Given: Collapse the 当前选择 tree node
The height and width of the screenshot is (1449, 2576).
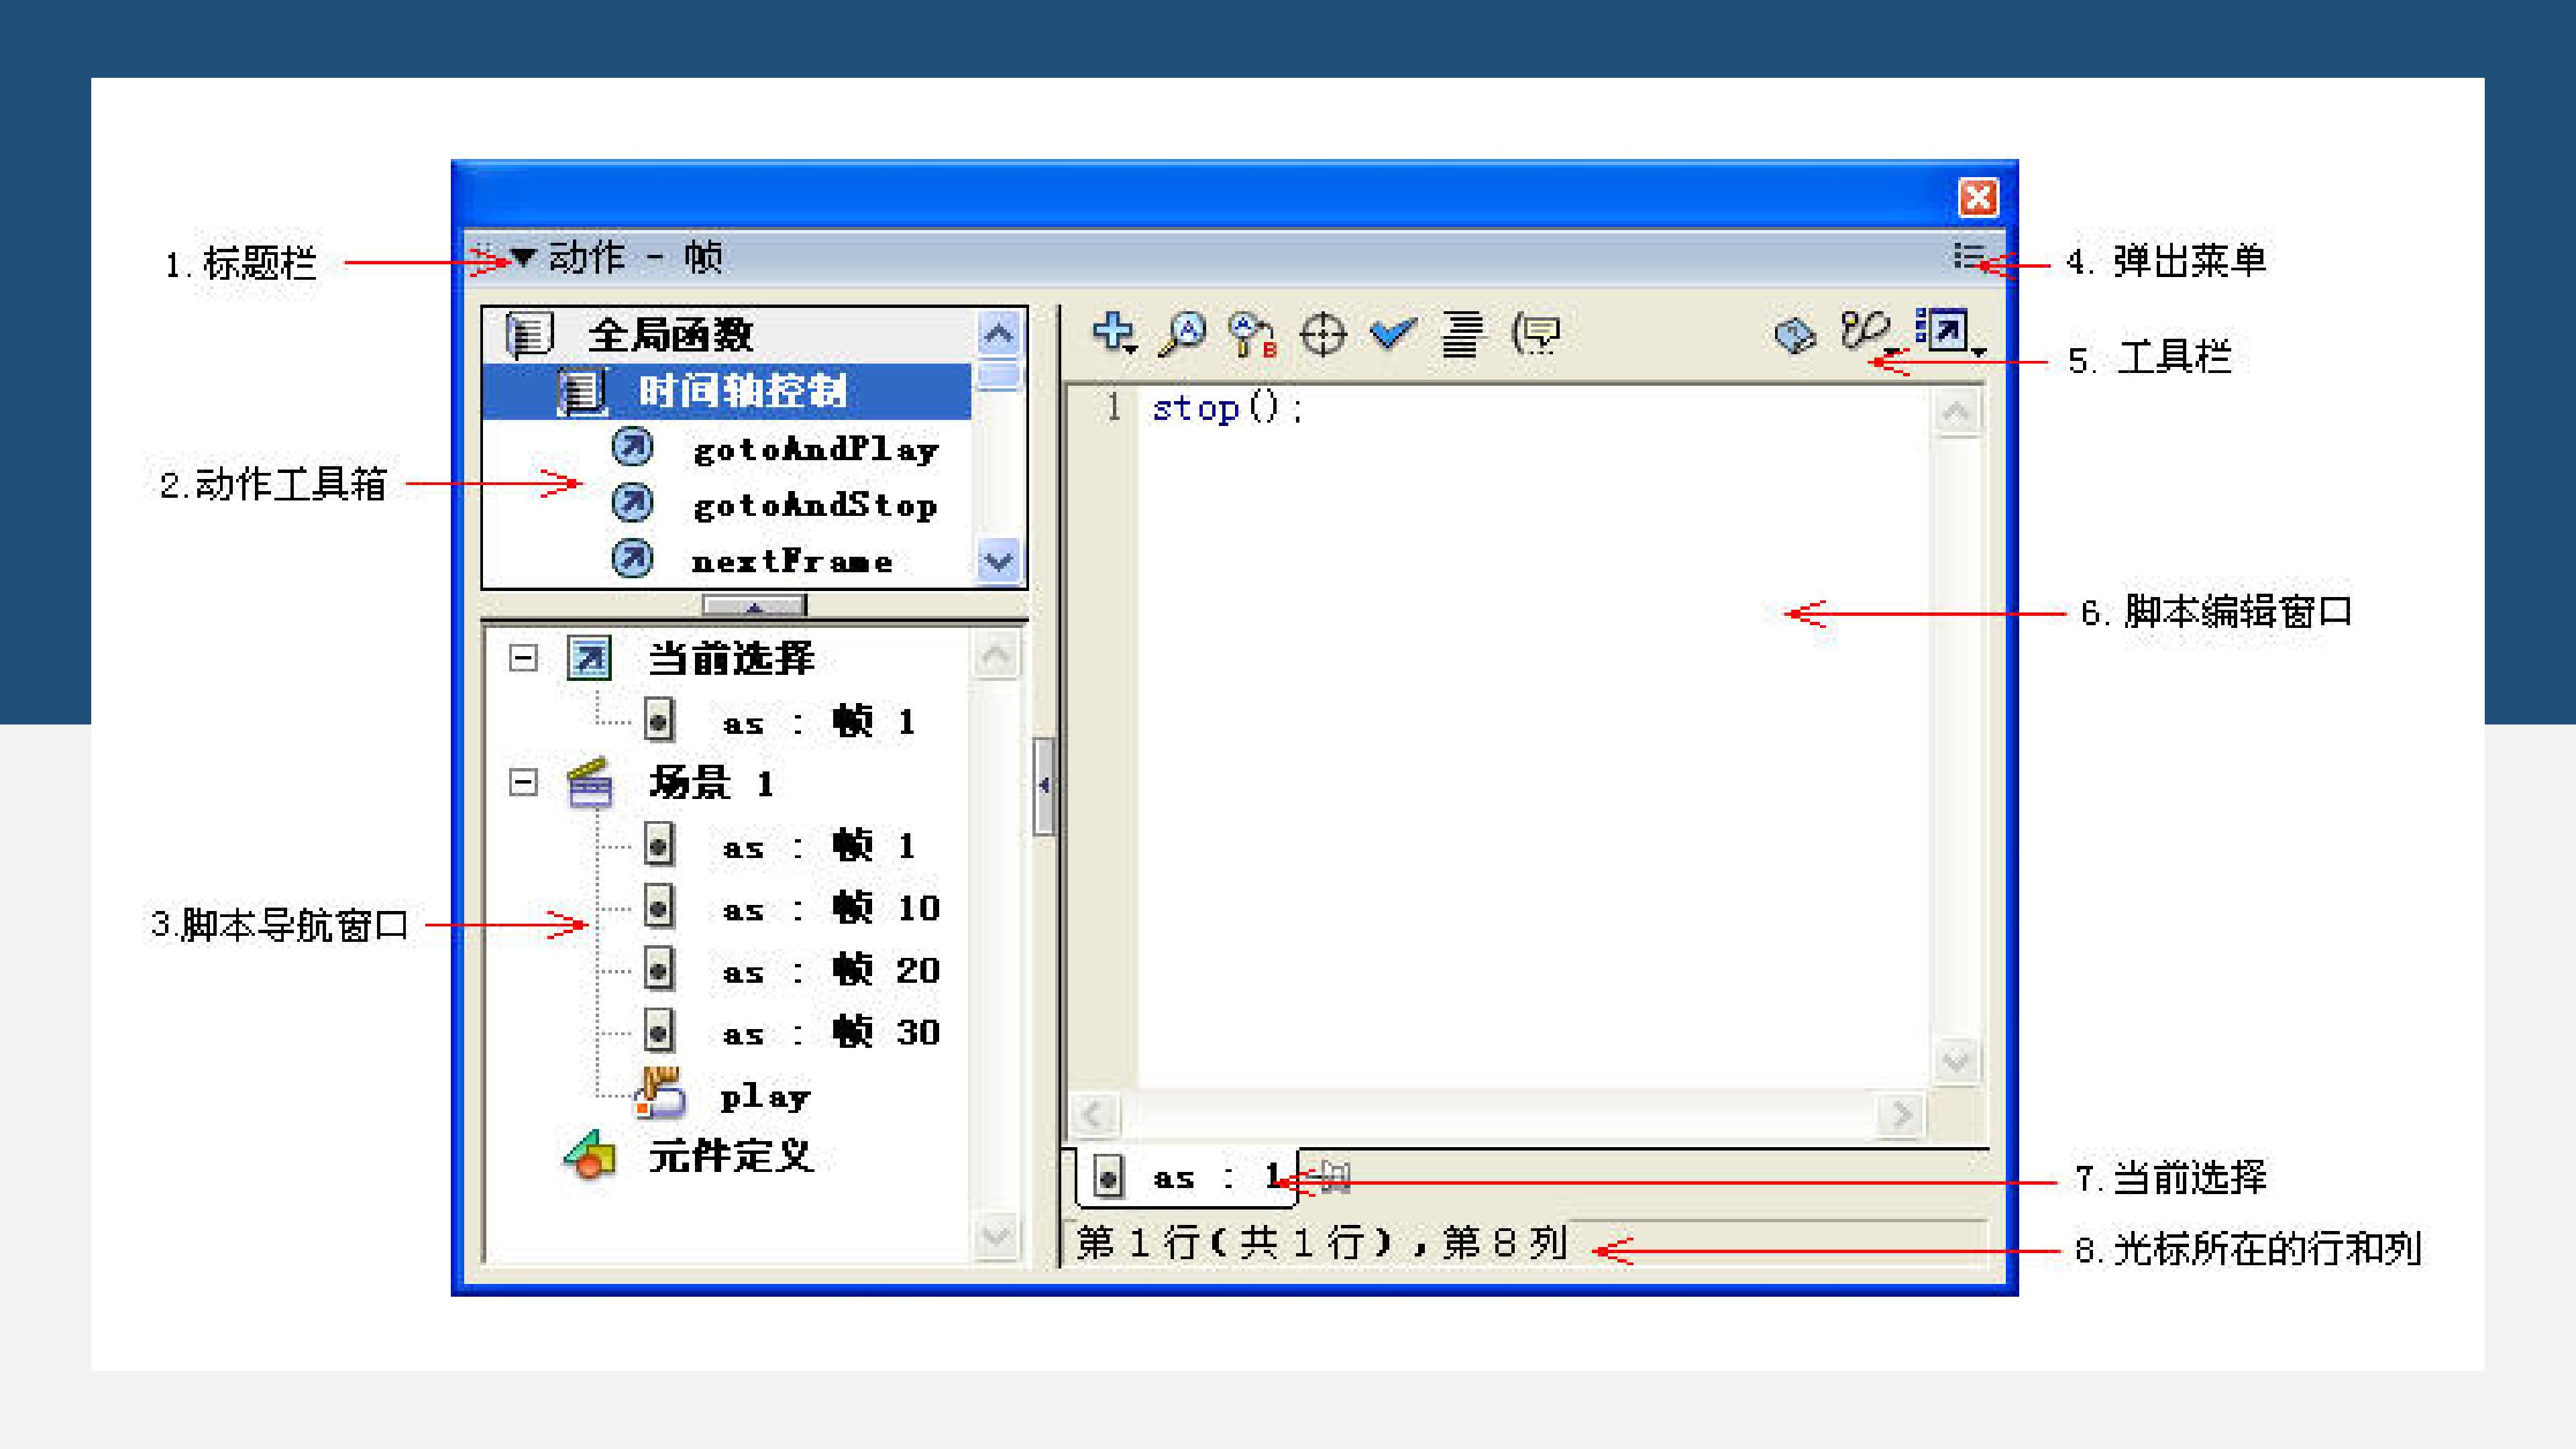Looking at the screenshot, I should [x=523, y=658].
